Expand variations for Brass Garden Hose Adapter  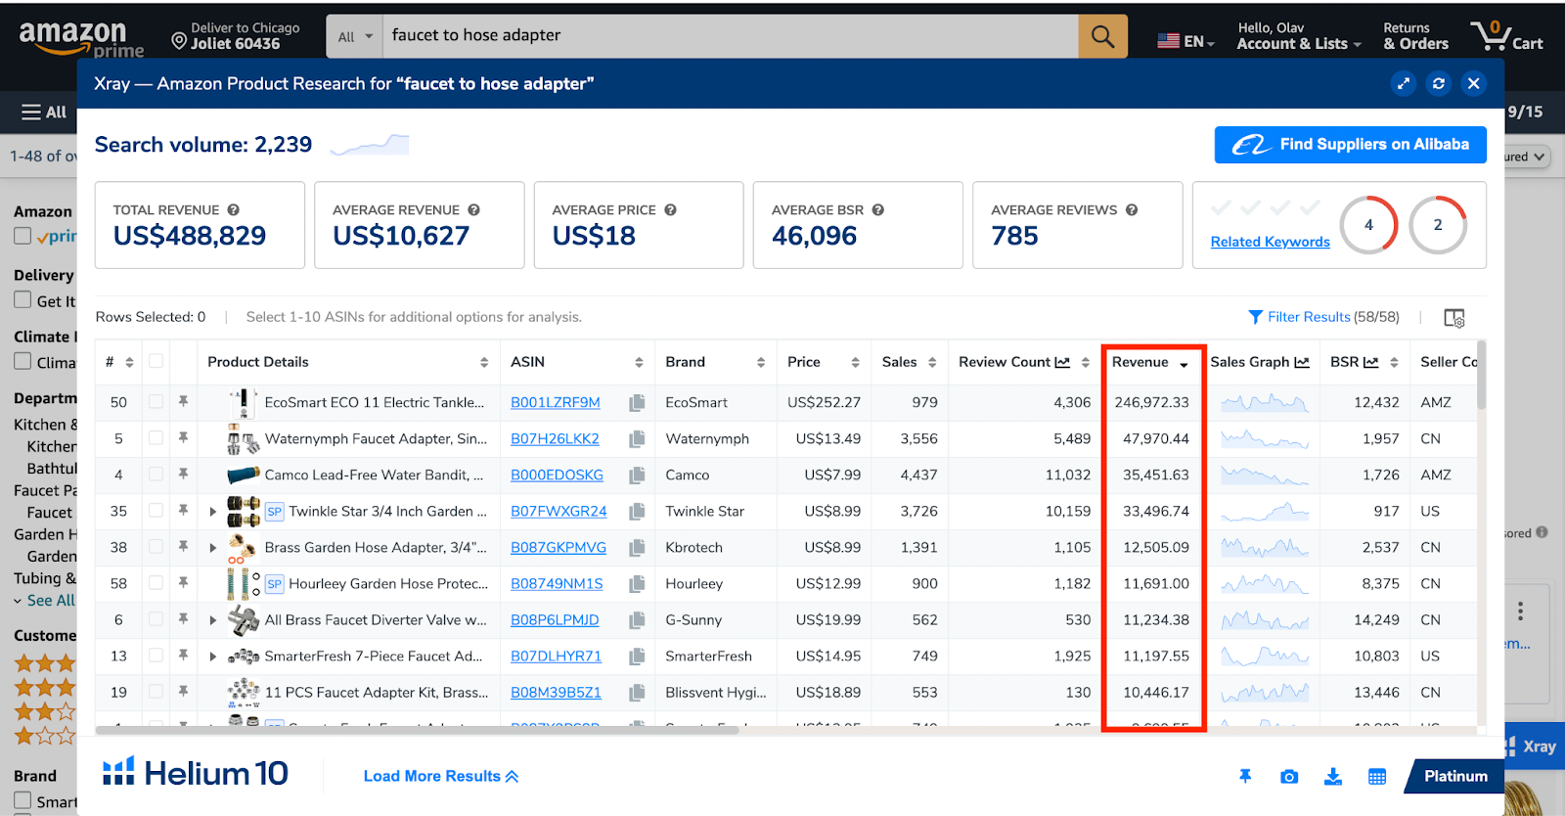point(213,547)
